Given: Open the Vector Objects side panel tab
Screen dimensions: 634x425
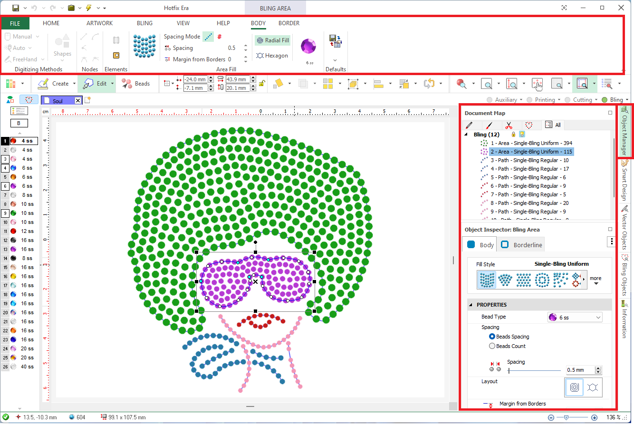Looking at the screenshot, I should [x=625, y=227].
